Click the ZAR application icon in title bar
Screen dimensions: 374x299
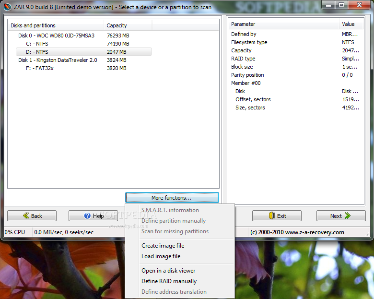coord(8,7)
